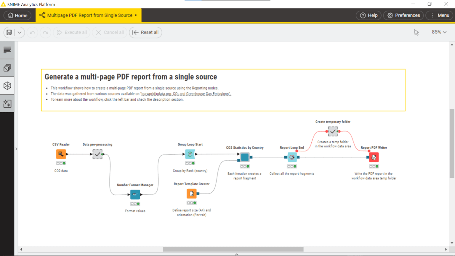Image resolution: width=455 pixels, height=256 pixels.
Task: Select the Create temporary folder metanode
Action: [x=333, y=131]
